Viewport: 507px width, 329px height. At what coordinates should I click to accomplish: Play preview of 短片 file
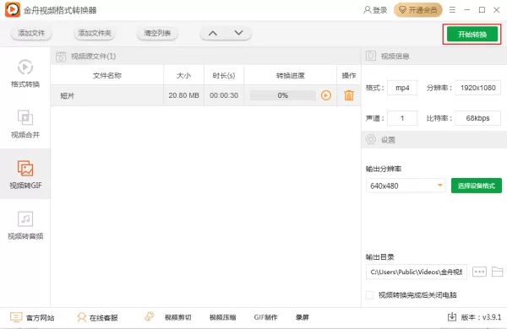pyautogui.click(x=326, y=95)
